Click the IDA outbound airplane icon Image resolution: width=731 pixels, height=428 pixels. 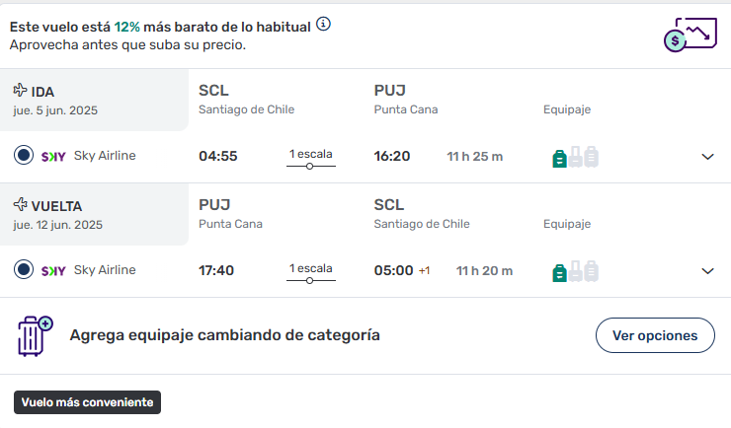tap(20, 90)
